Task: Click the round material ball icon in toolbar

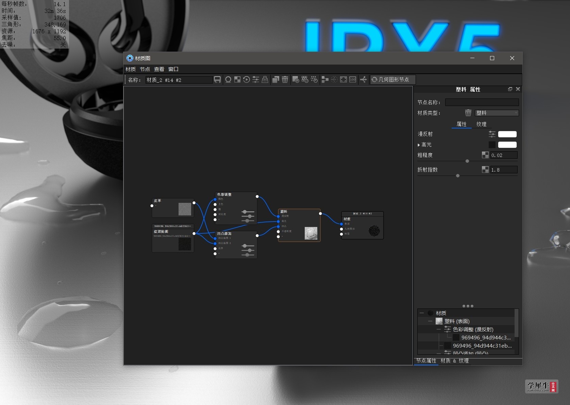Action: (228, 80)
